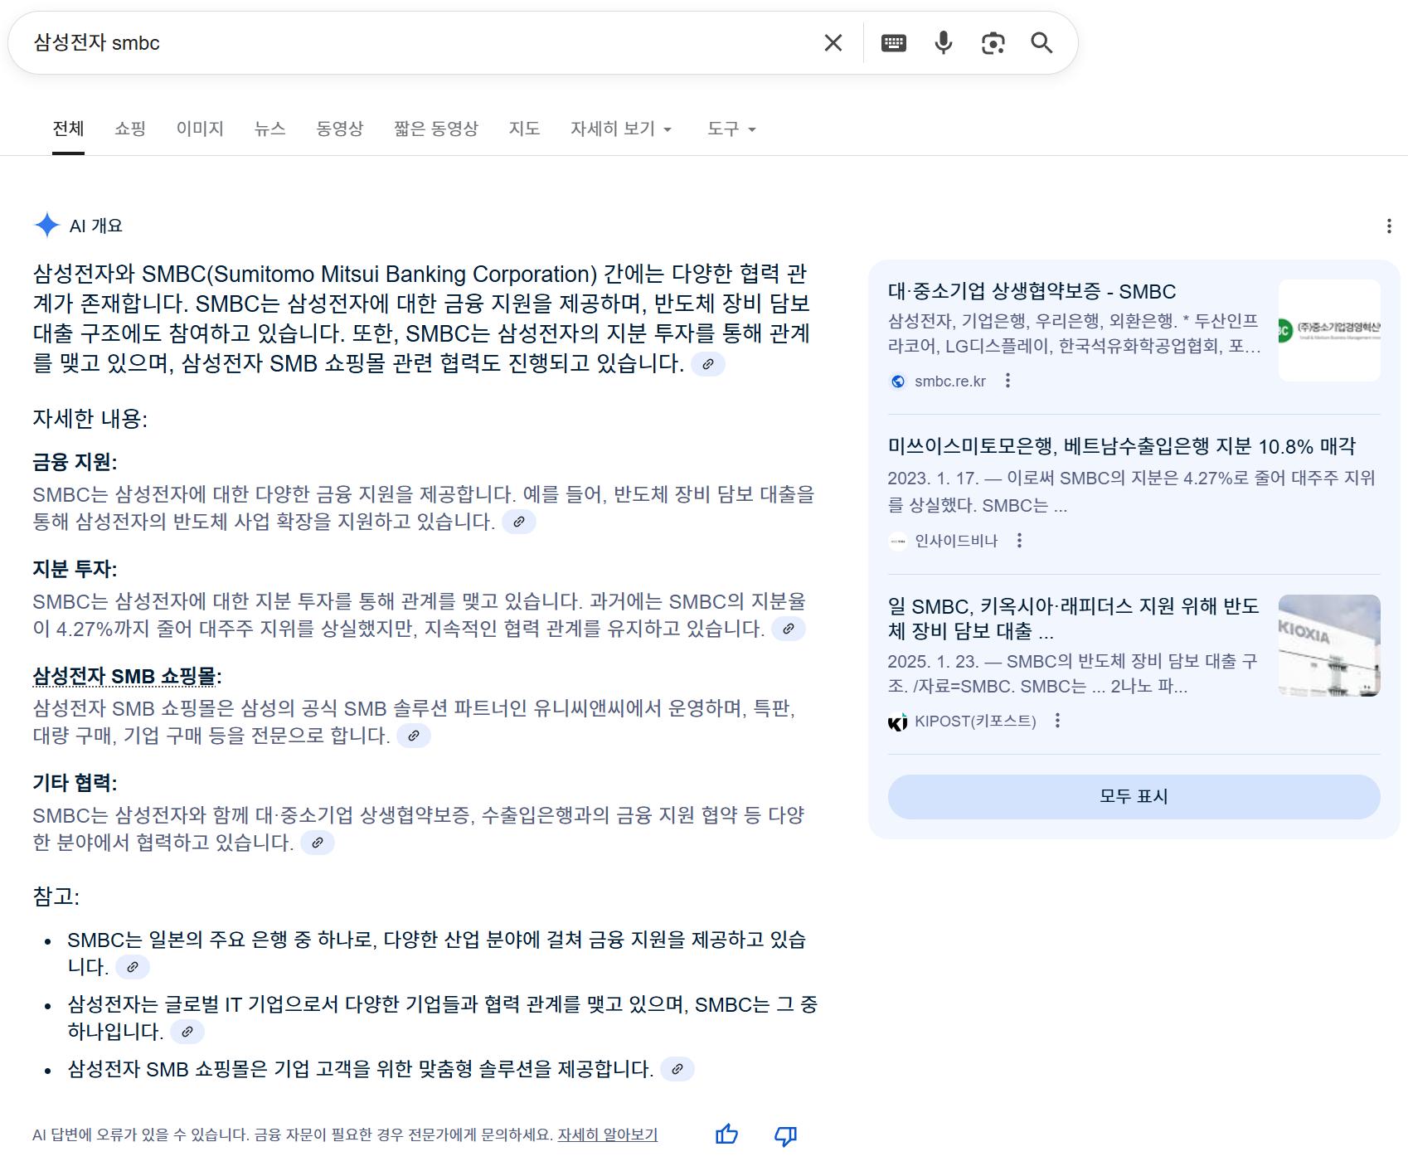Open image search with camera lens icon

(993, 43)
